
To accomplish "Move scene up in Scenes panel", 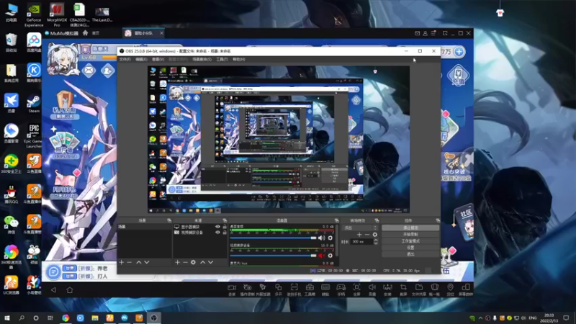I will pos(138,262).
